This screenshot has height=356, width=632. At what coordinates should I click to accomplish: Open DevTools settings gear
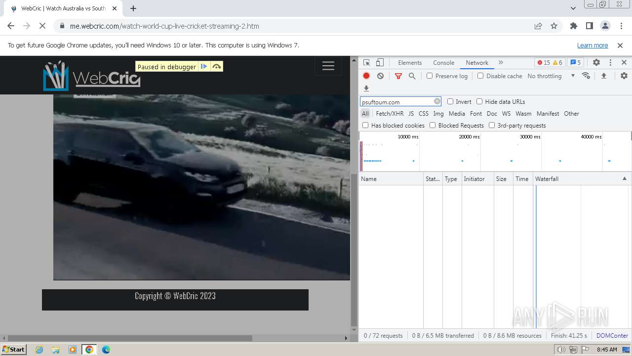tap(596, 62)
